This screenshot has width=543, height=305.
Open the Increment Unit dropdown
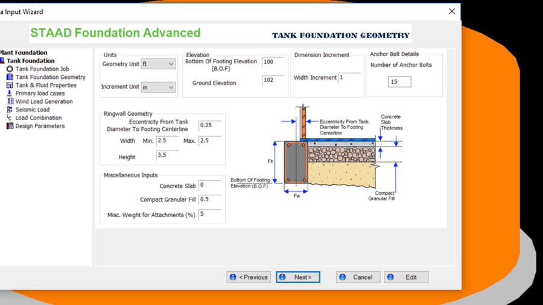[158, 87]
